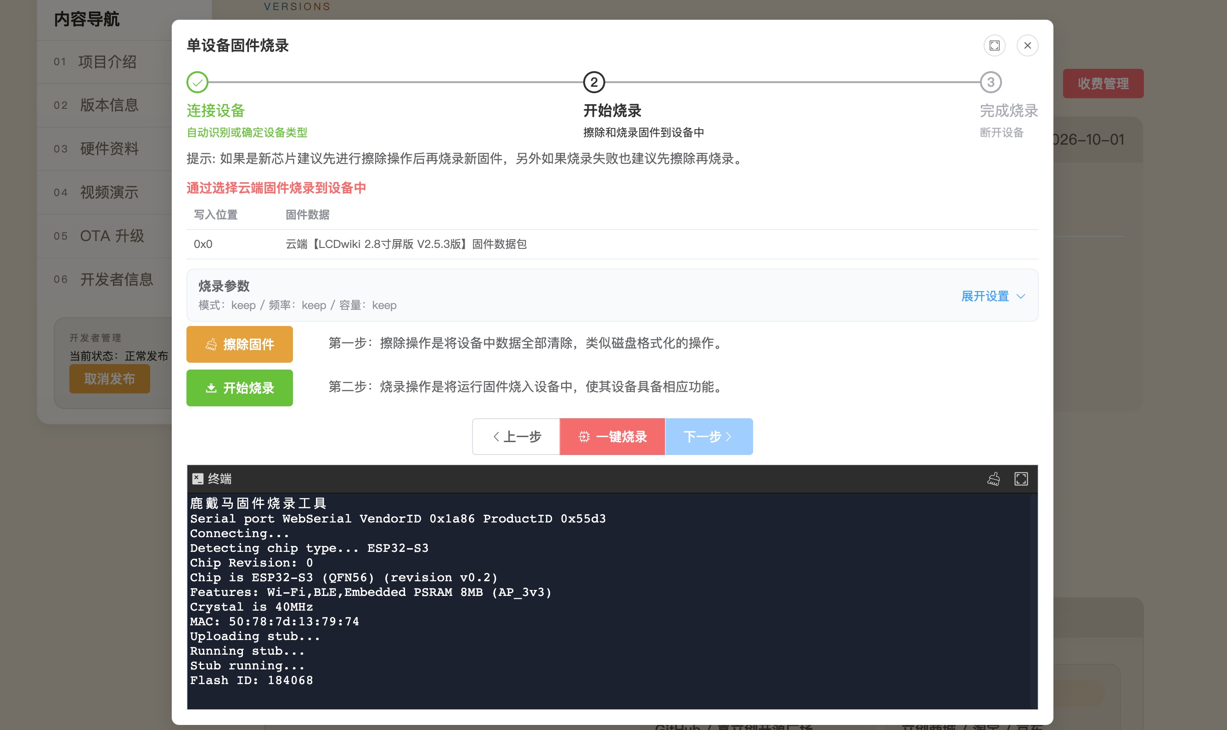Clear the terminal with the broom icon
Screen dimensions: 1227x730
pyautogui.click(x=993, y=478)
